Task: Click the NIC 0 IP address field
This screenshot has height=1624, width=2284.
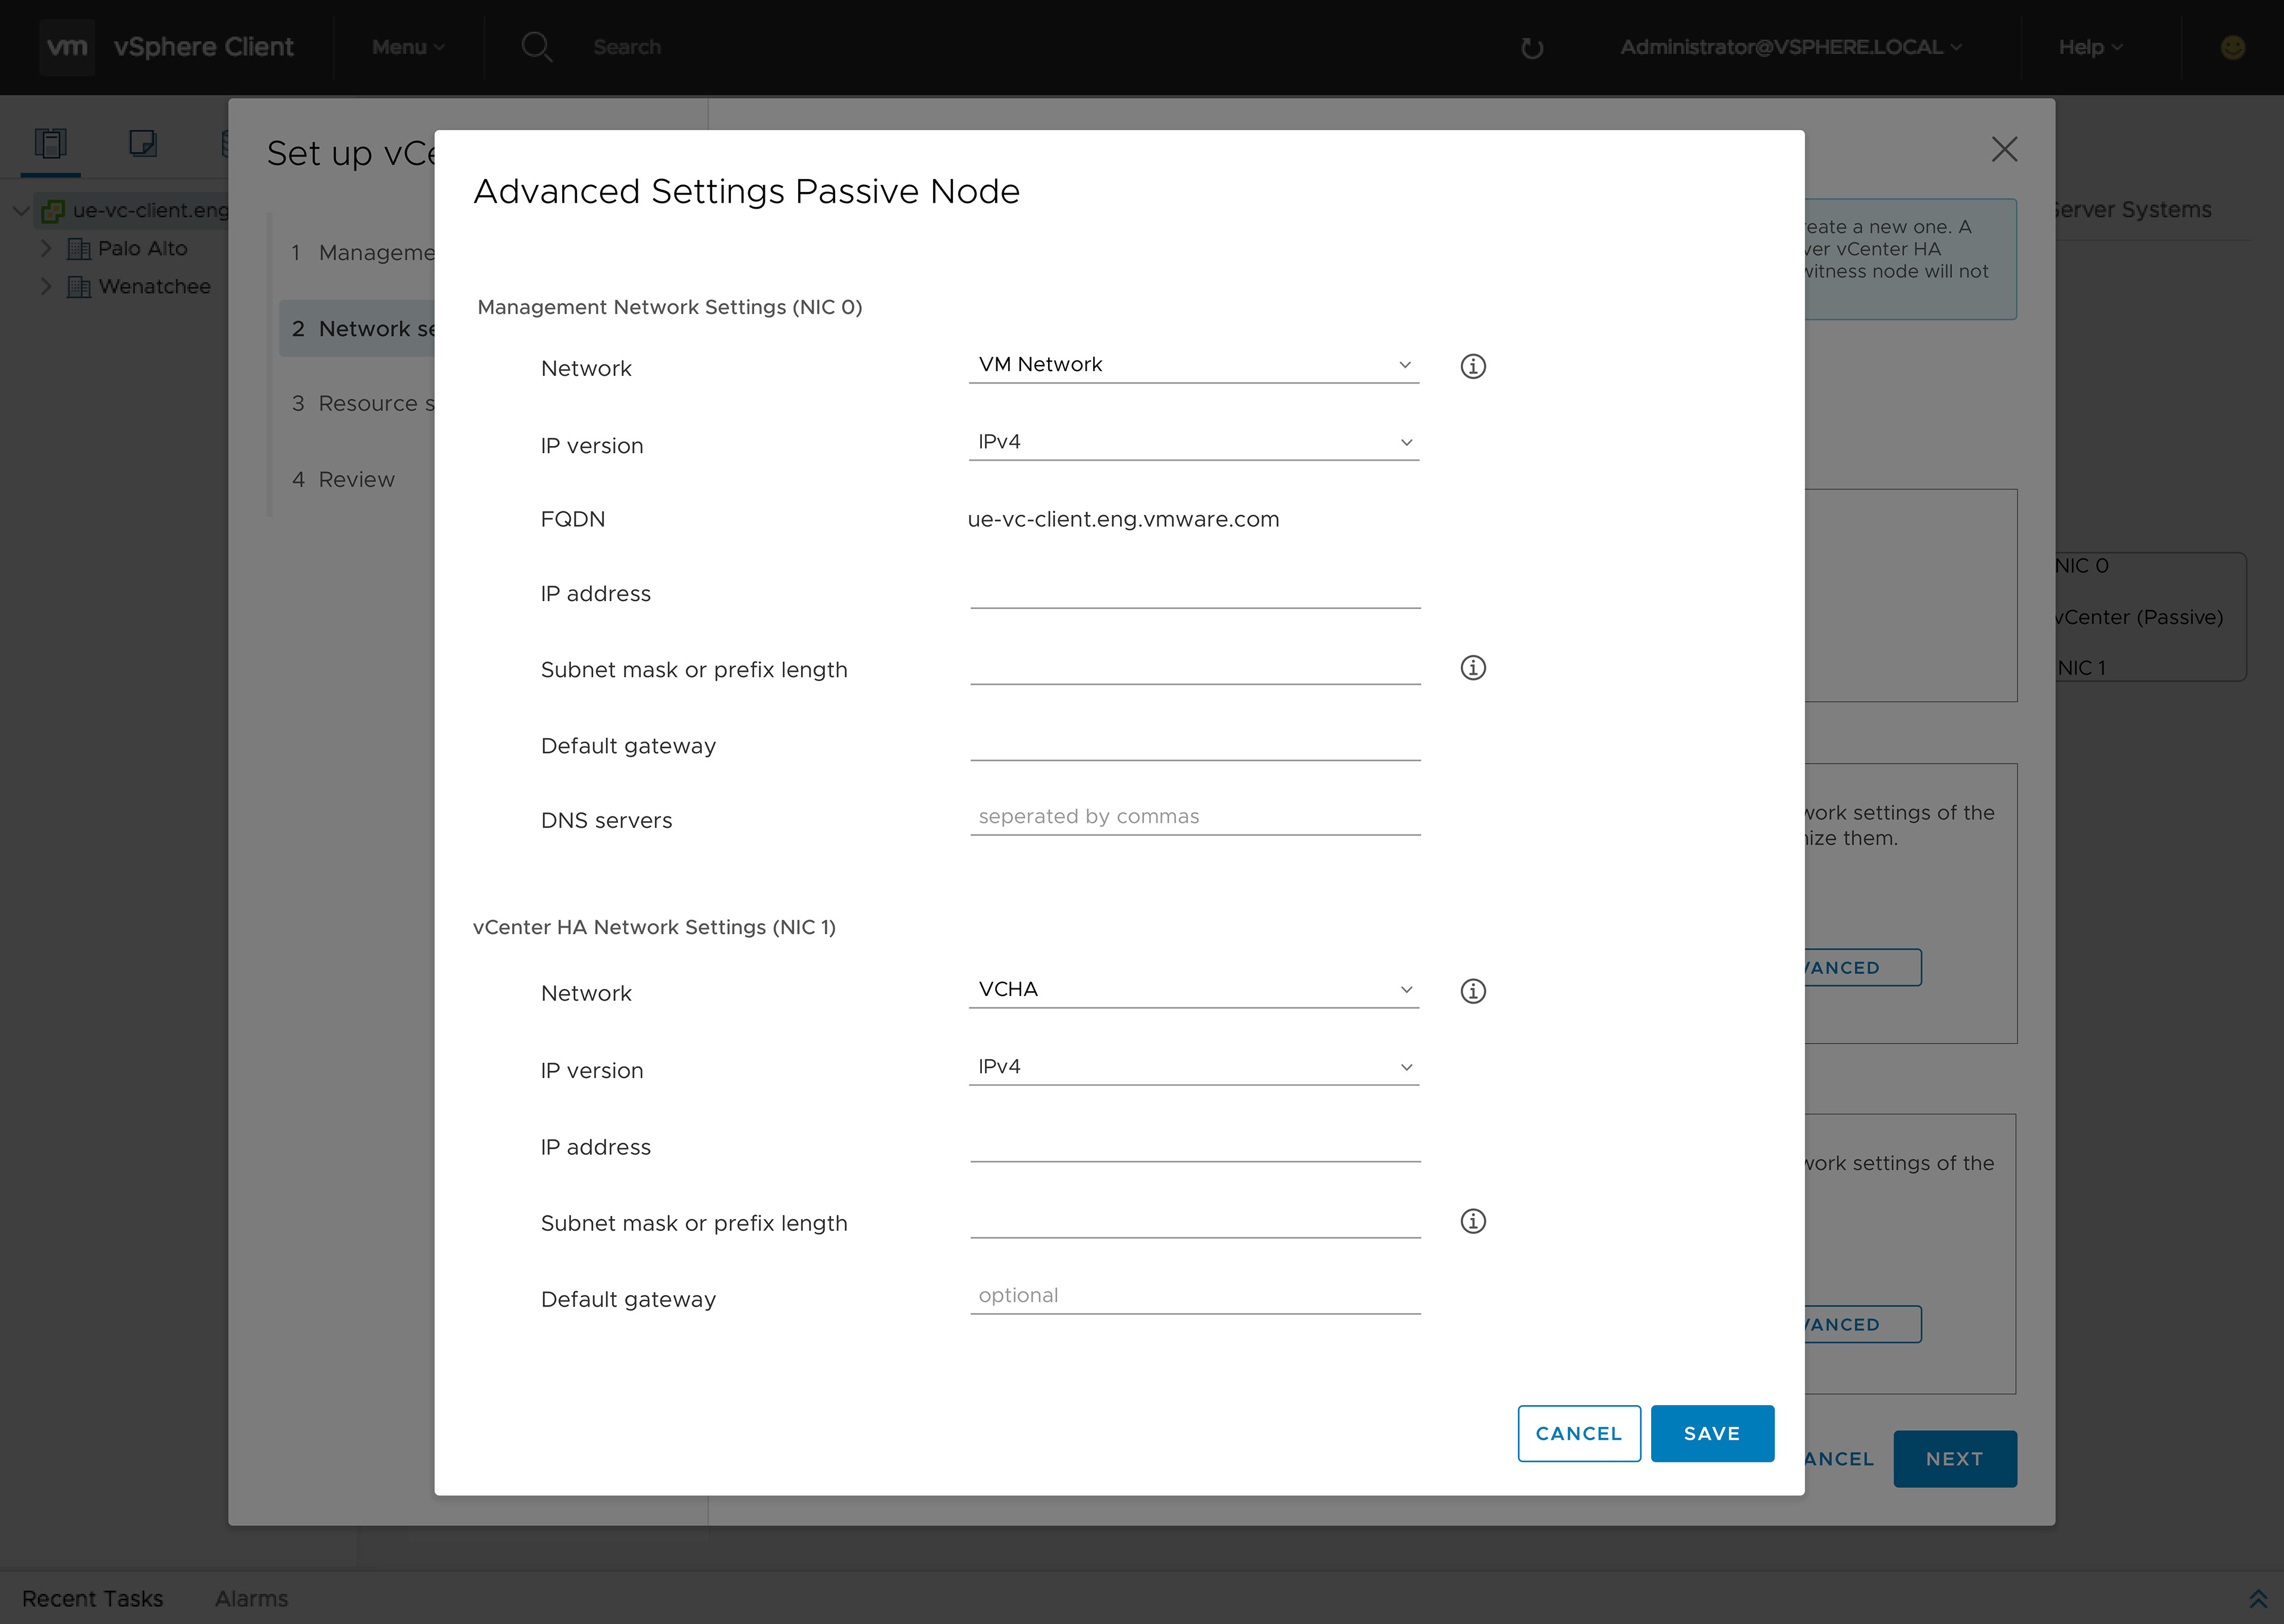Action: [x=1195, y=591]
